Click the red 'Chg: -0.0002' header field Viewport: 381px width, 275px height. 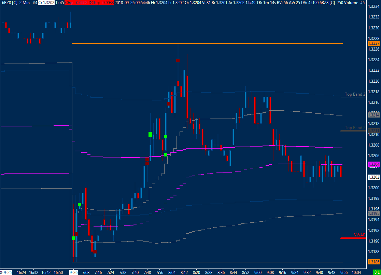pyautogui.click(x=76, y=3)
